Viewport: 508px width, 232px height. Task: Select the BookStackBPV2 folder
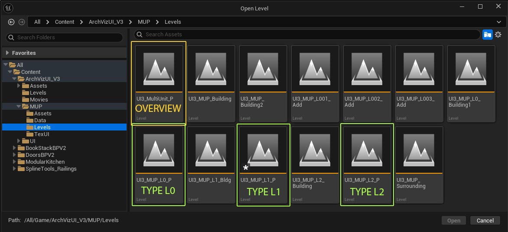tap(64, 148)
